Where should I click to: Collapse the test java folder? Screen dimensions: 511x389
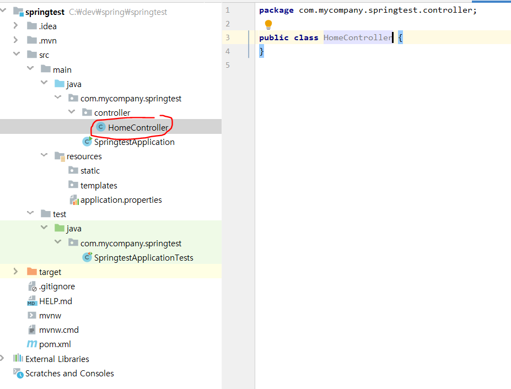click(44, 227)
